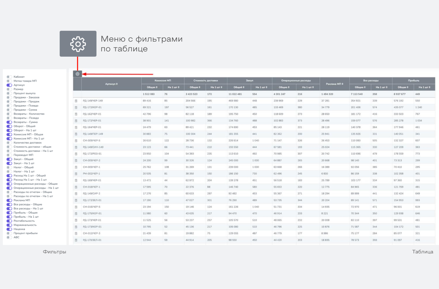Click the row icon beside РД-172/КОР-01
The image size is (439, 289).
(76, 108)
